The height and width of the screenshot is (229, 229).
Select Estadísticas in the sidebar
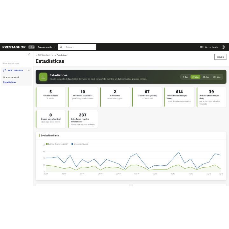point(10,82)
